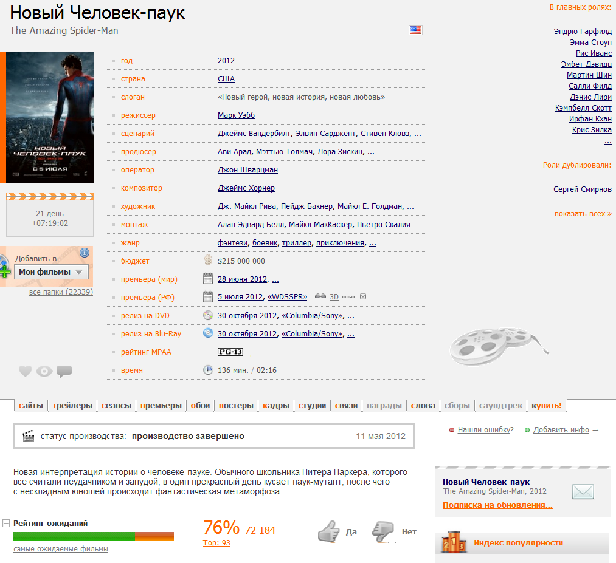This screenshot has height=563, width=616.
Task: Click the green-orange expectation rating bar
Action: (x=94, y=536)
